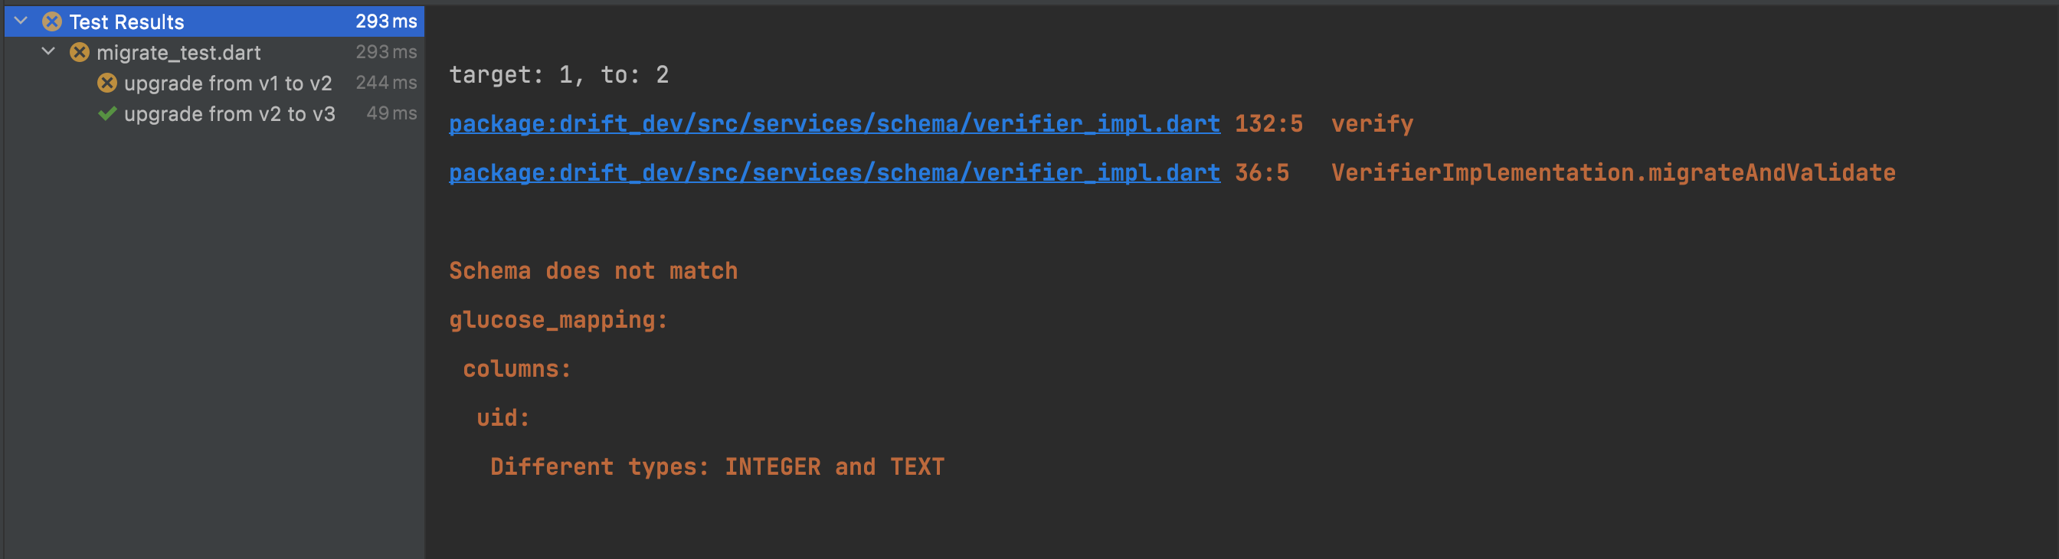Collapse the migrate_test.dart node
This screenshot has width=2059, height=559.
point(48,52)
